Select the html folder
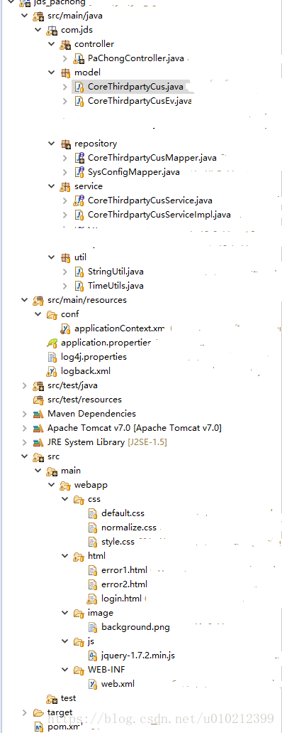 [96, 556]
